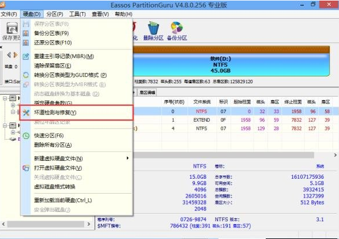Viewport: 339px width, 239px height.
Task: Click the 保存更改 disk icon in toolbar
Action: [x=12, y=29]
